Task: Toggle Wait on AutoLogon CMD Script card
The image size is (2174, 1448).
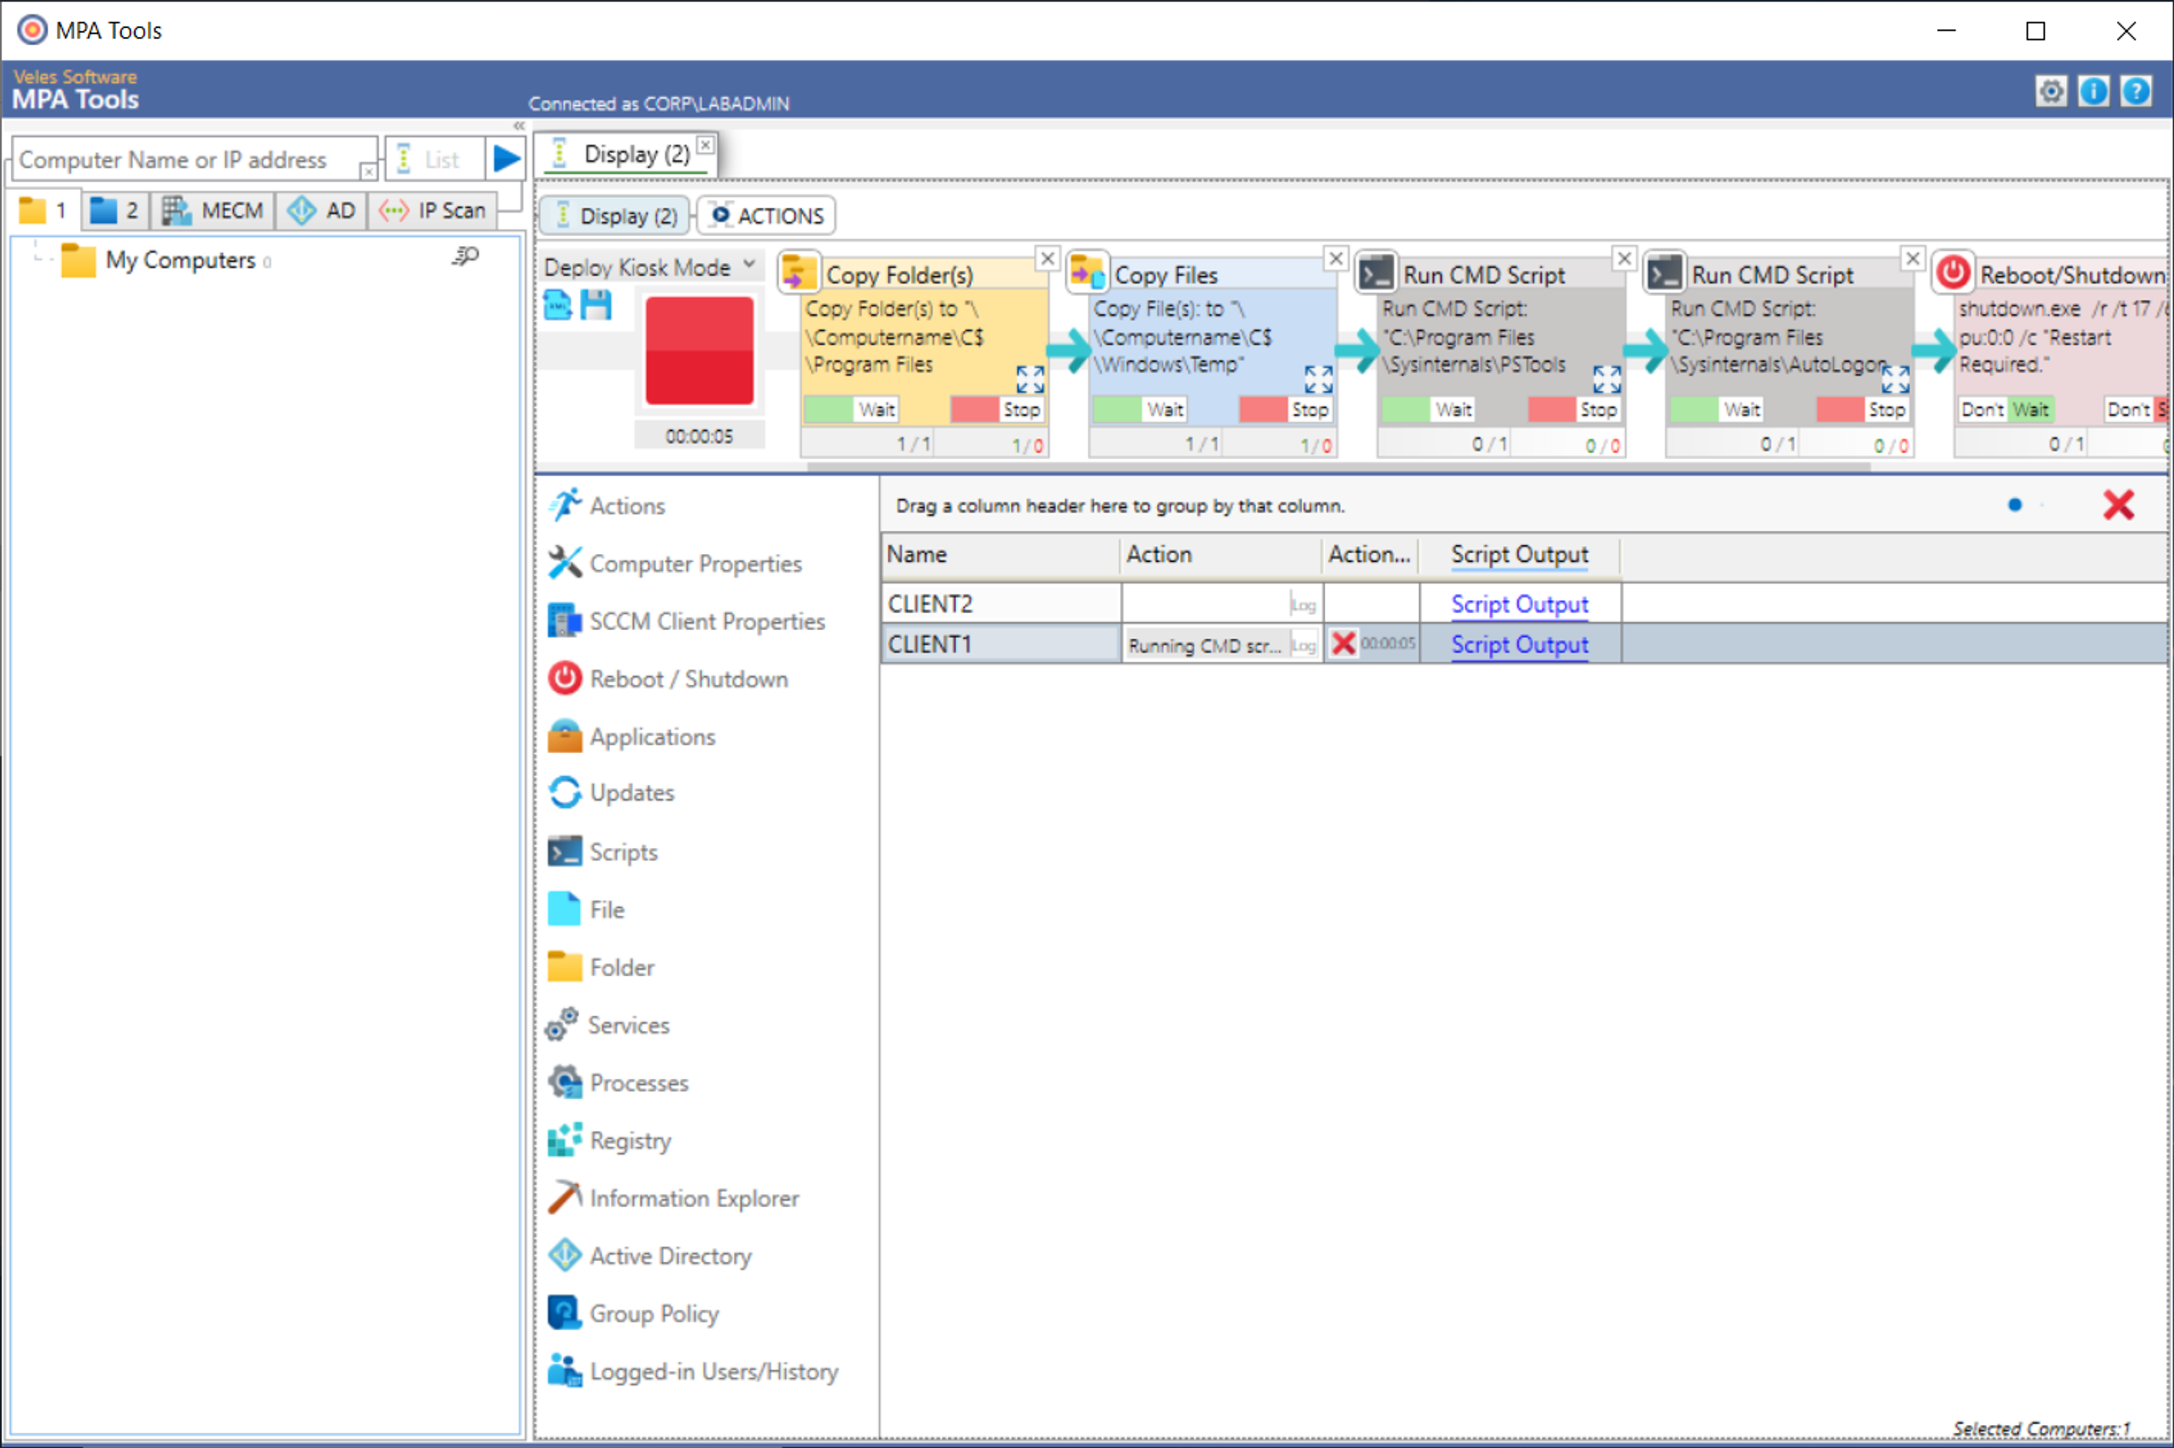Action: [x=1717, y=409]
